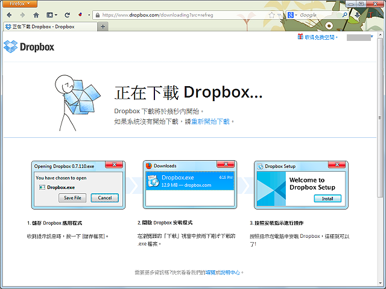Click the 正在下載 Dropbox... heading
Screen dimensions: 386x289
click(x=189, y=93)
